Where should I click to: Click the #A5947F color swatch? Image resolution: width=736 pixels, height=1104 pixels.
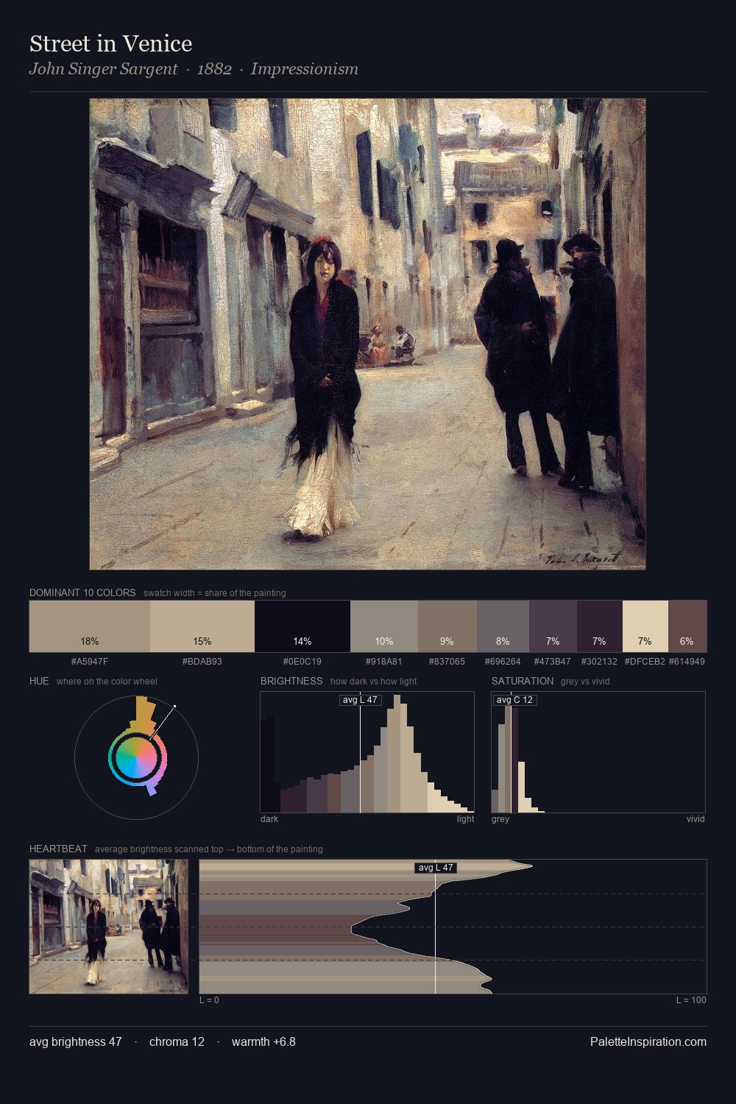(90, 626)
